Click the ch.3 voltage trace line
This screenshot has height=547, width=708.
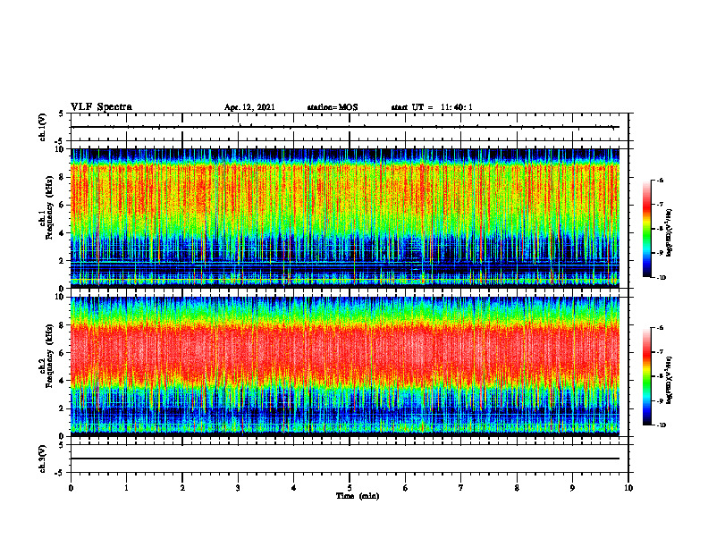coord(345,459)
